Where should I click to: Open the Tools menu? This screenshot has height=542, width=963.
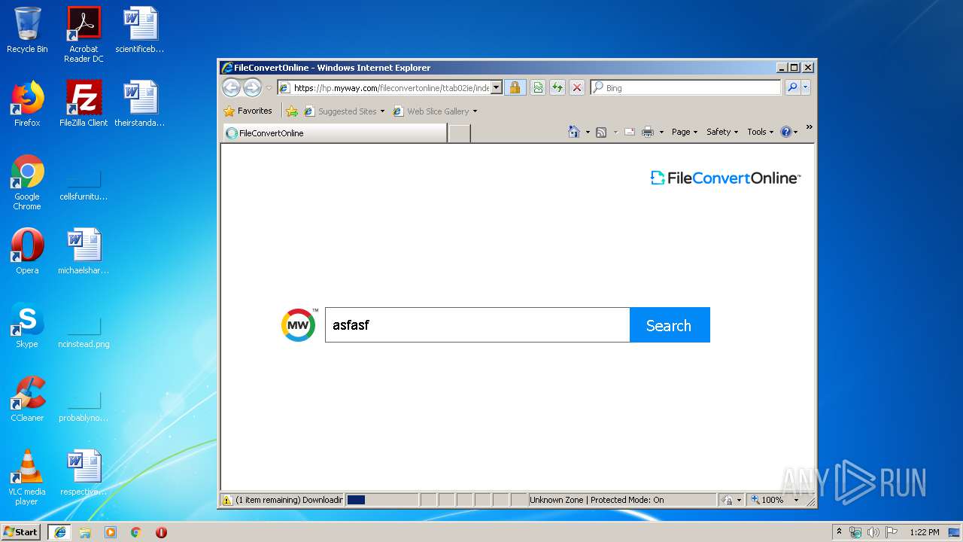click(760, 132)
